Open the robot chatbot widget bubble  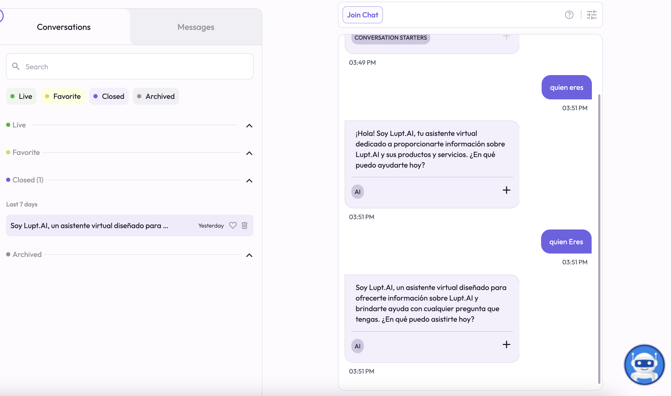click(644, 364)
